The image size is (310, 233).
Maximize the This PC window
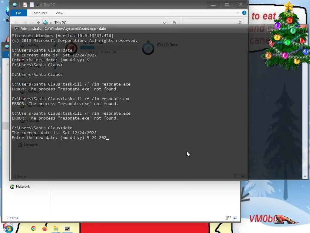click(x=227, y=5)
